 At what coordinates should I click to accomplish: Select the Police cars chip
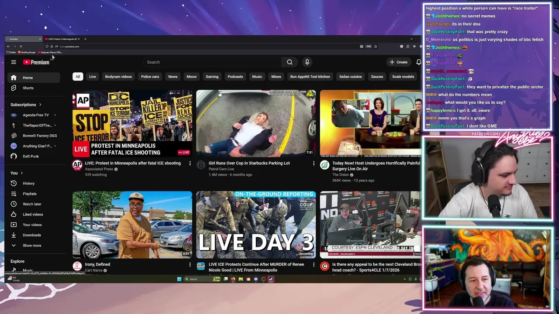point(150,77)
